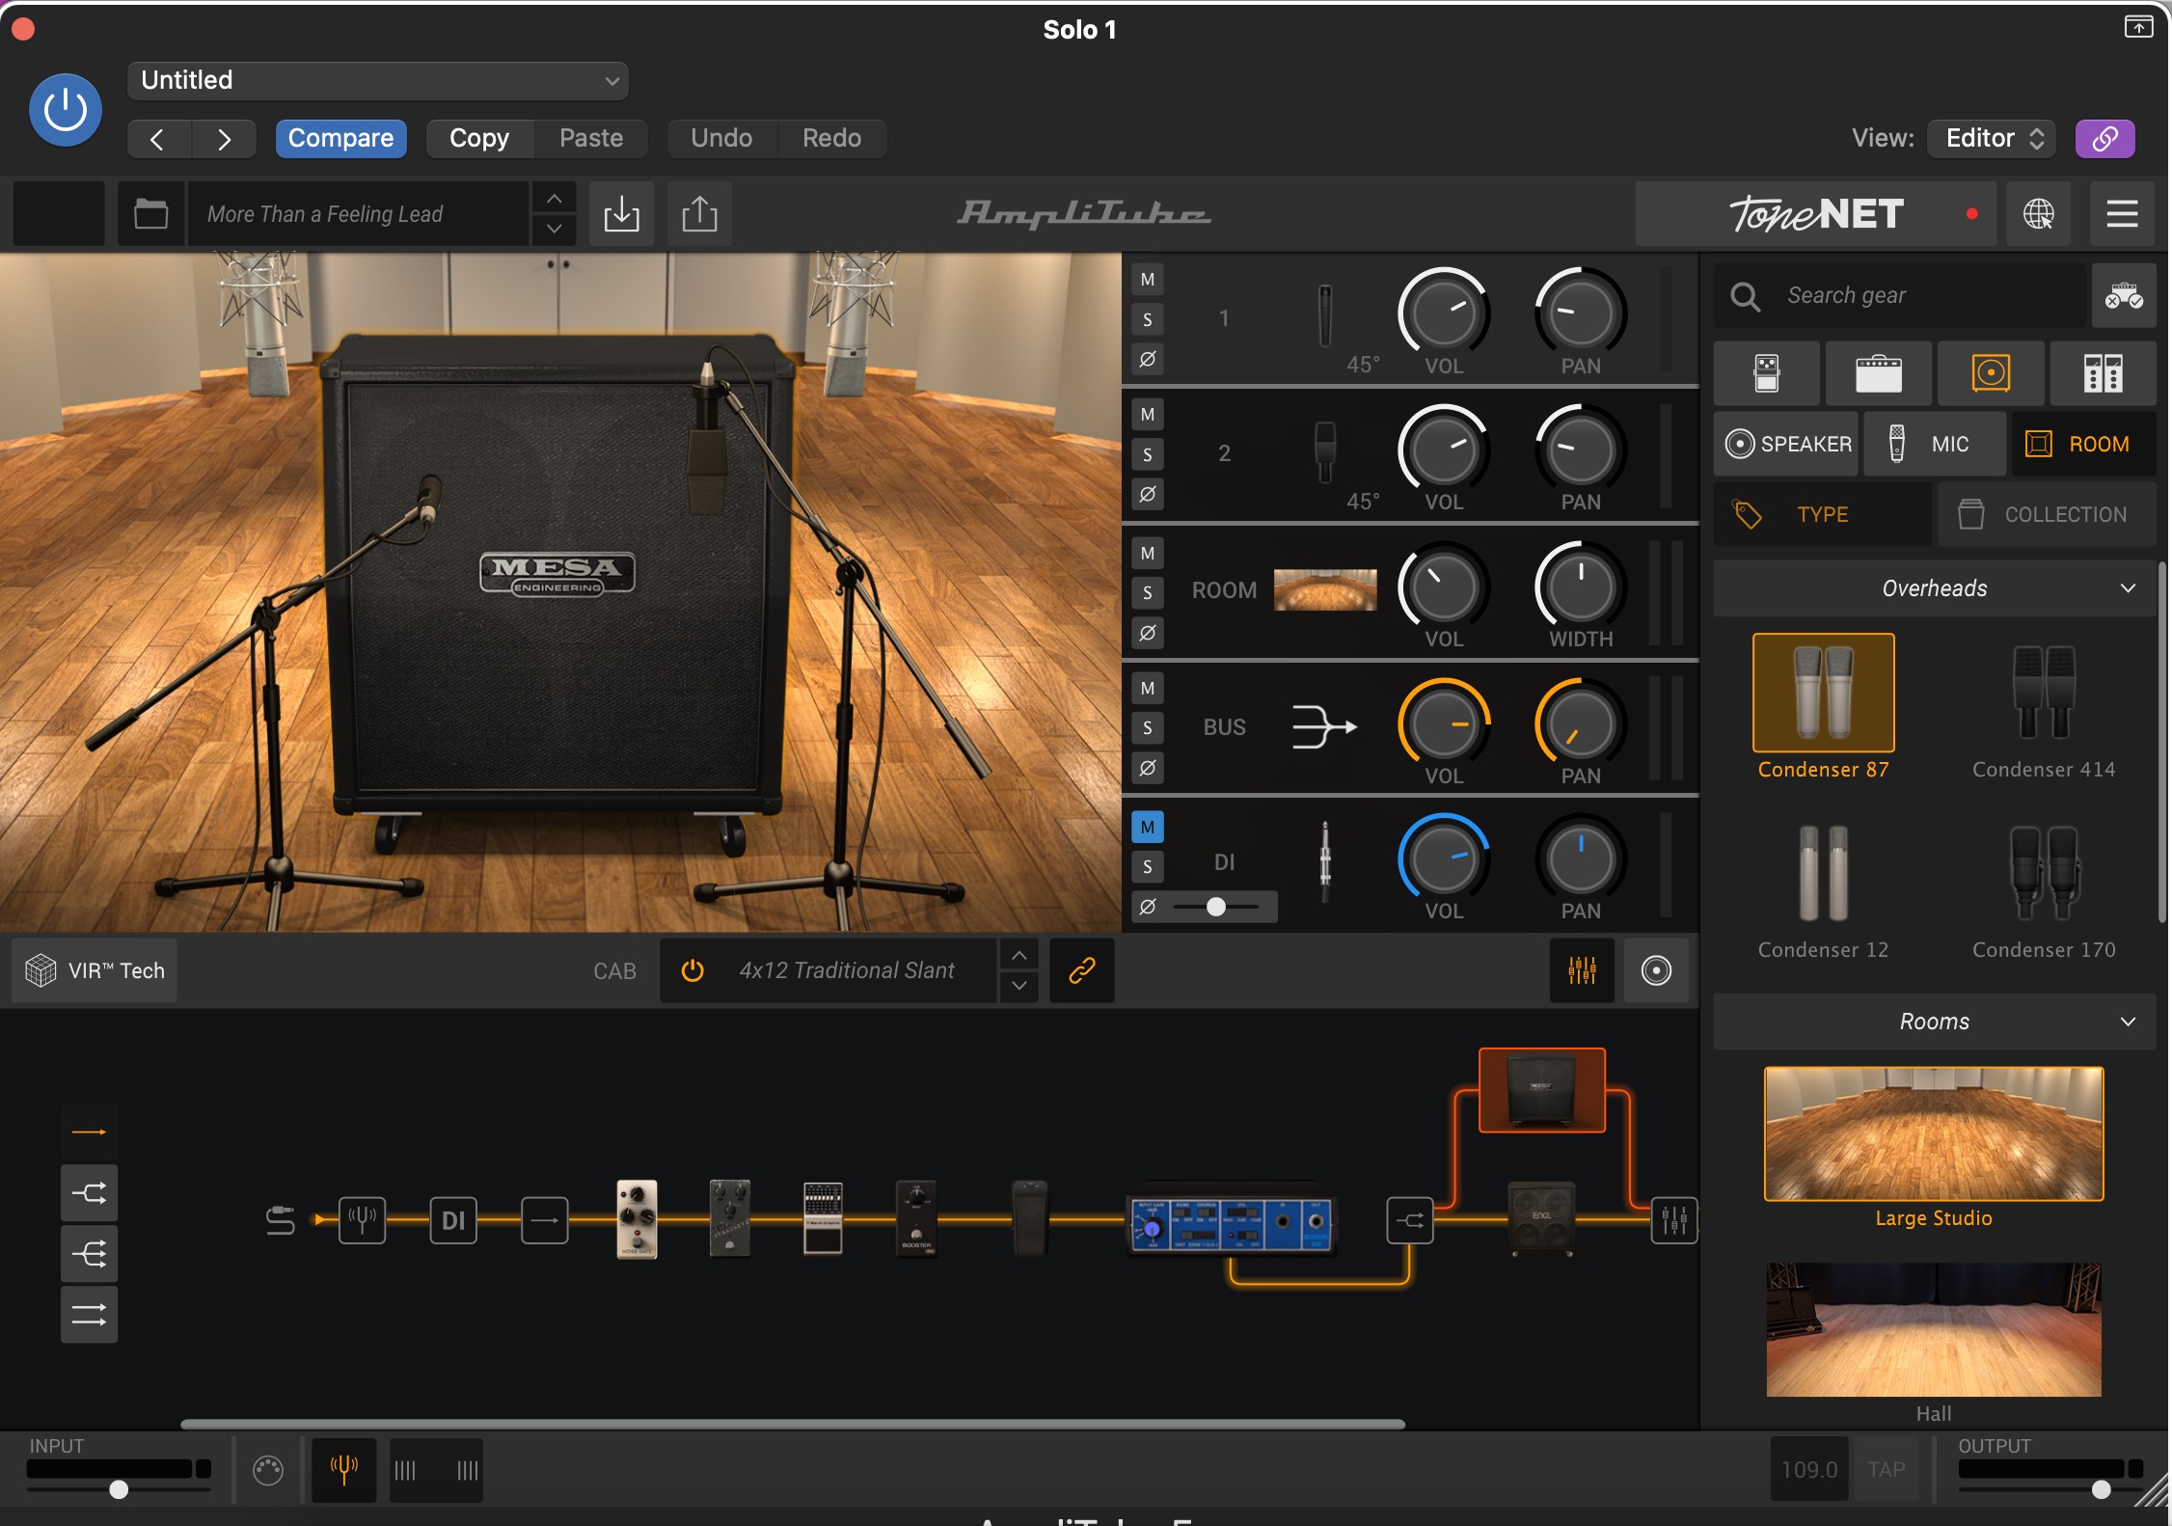This screenshot has height=1526, width=2172.
Task: Click the orange cab link icon
Action: click(1082, 970)
